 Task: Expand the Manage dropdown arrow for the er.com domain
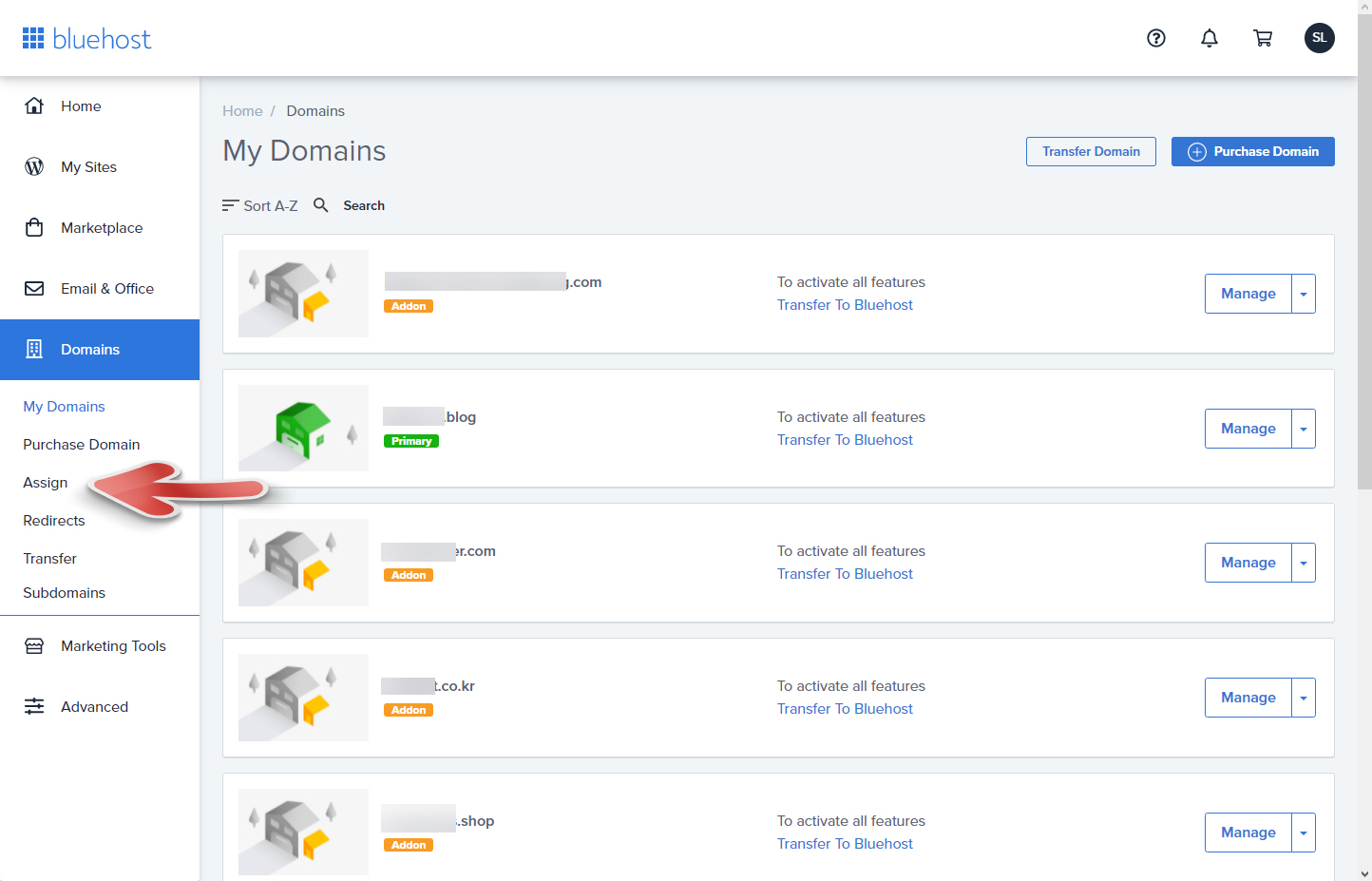(1304, 563)
